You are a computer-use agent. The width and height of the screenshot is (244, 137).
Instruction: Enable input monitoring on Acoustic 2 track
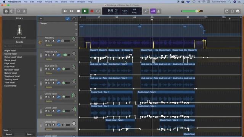pyautogui.click(x=53, y=41)
